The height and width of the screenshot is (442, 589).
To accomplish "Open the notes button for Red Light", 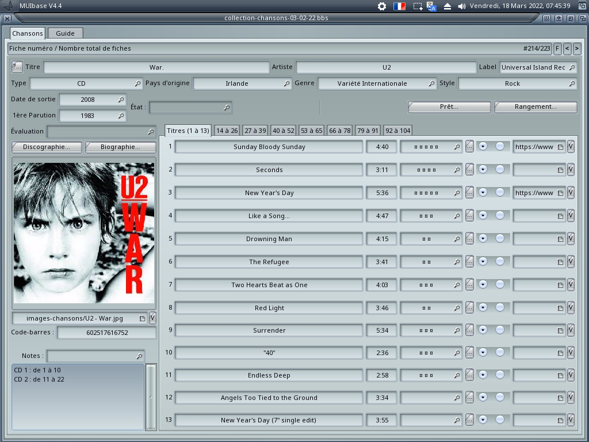I will [469, 307].
